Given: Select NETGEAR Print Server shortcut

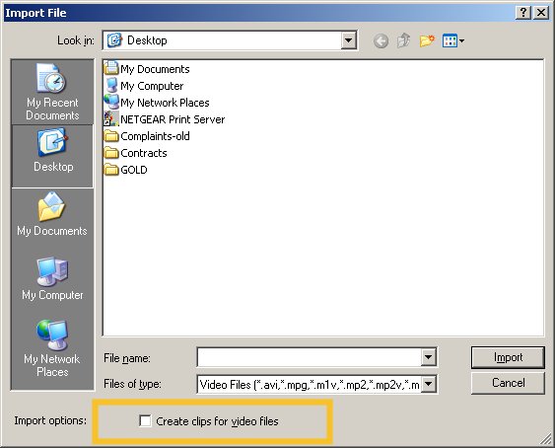Looking at the screenshot, I should click(165, 119).
